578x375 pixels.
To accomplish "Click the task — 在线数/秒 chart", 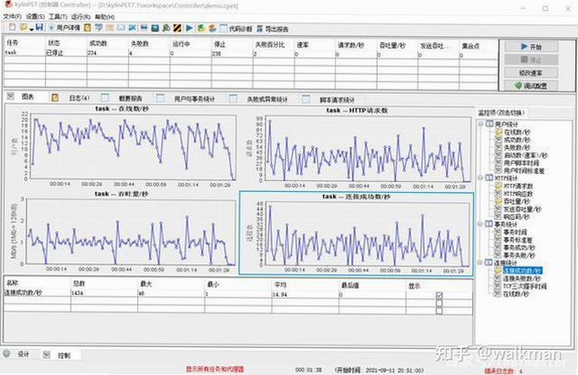I will point(121,145).
